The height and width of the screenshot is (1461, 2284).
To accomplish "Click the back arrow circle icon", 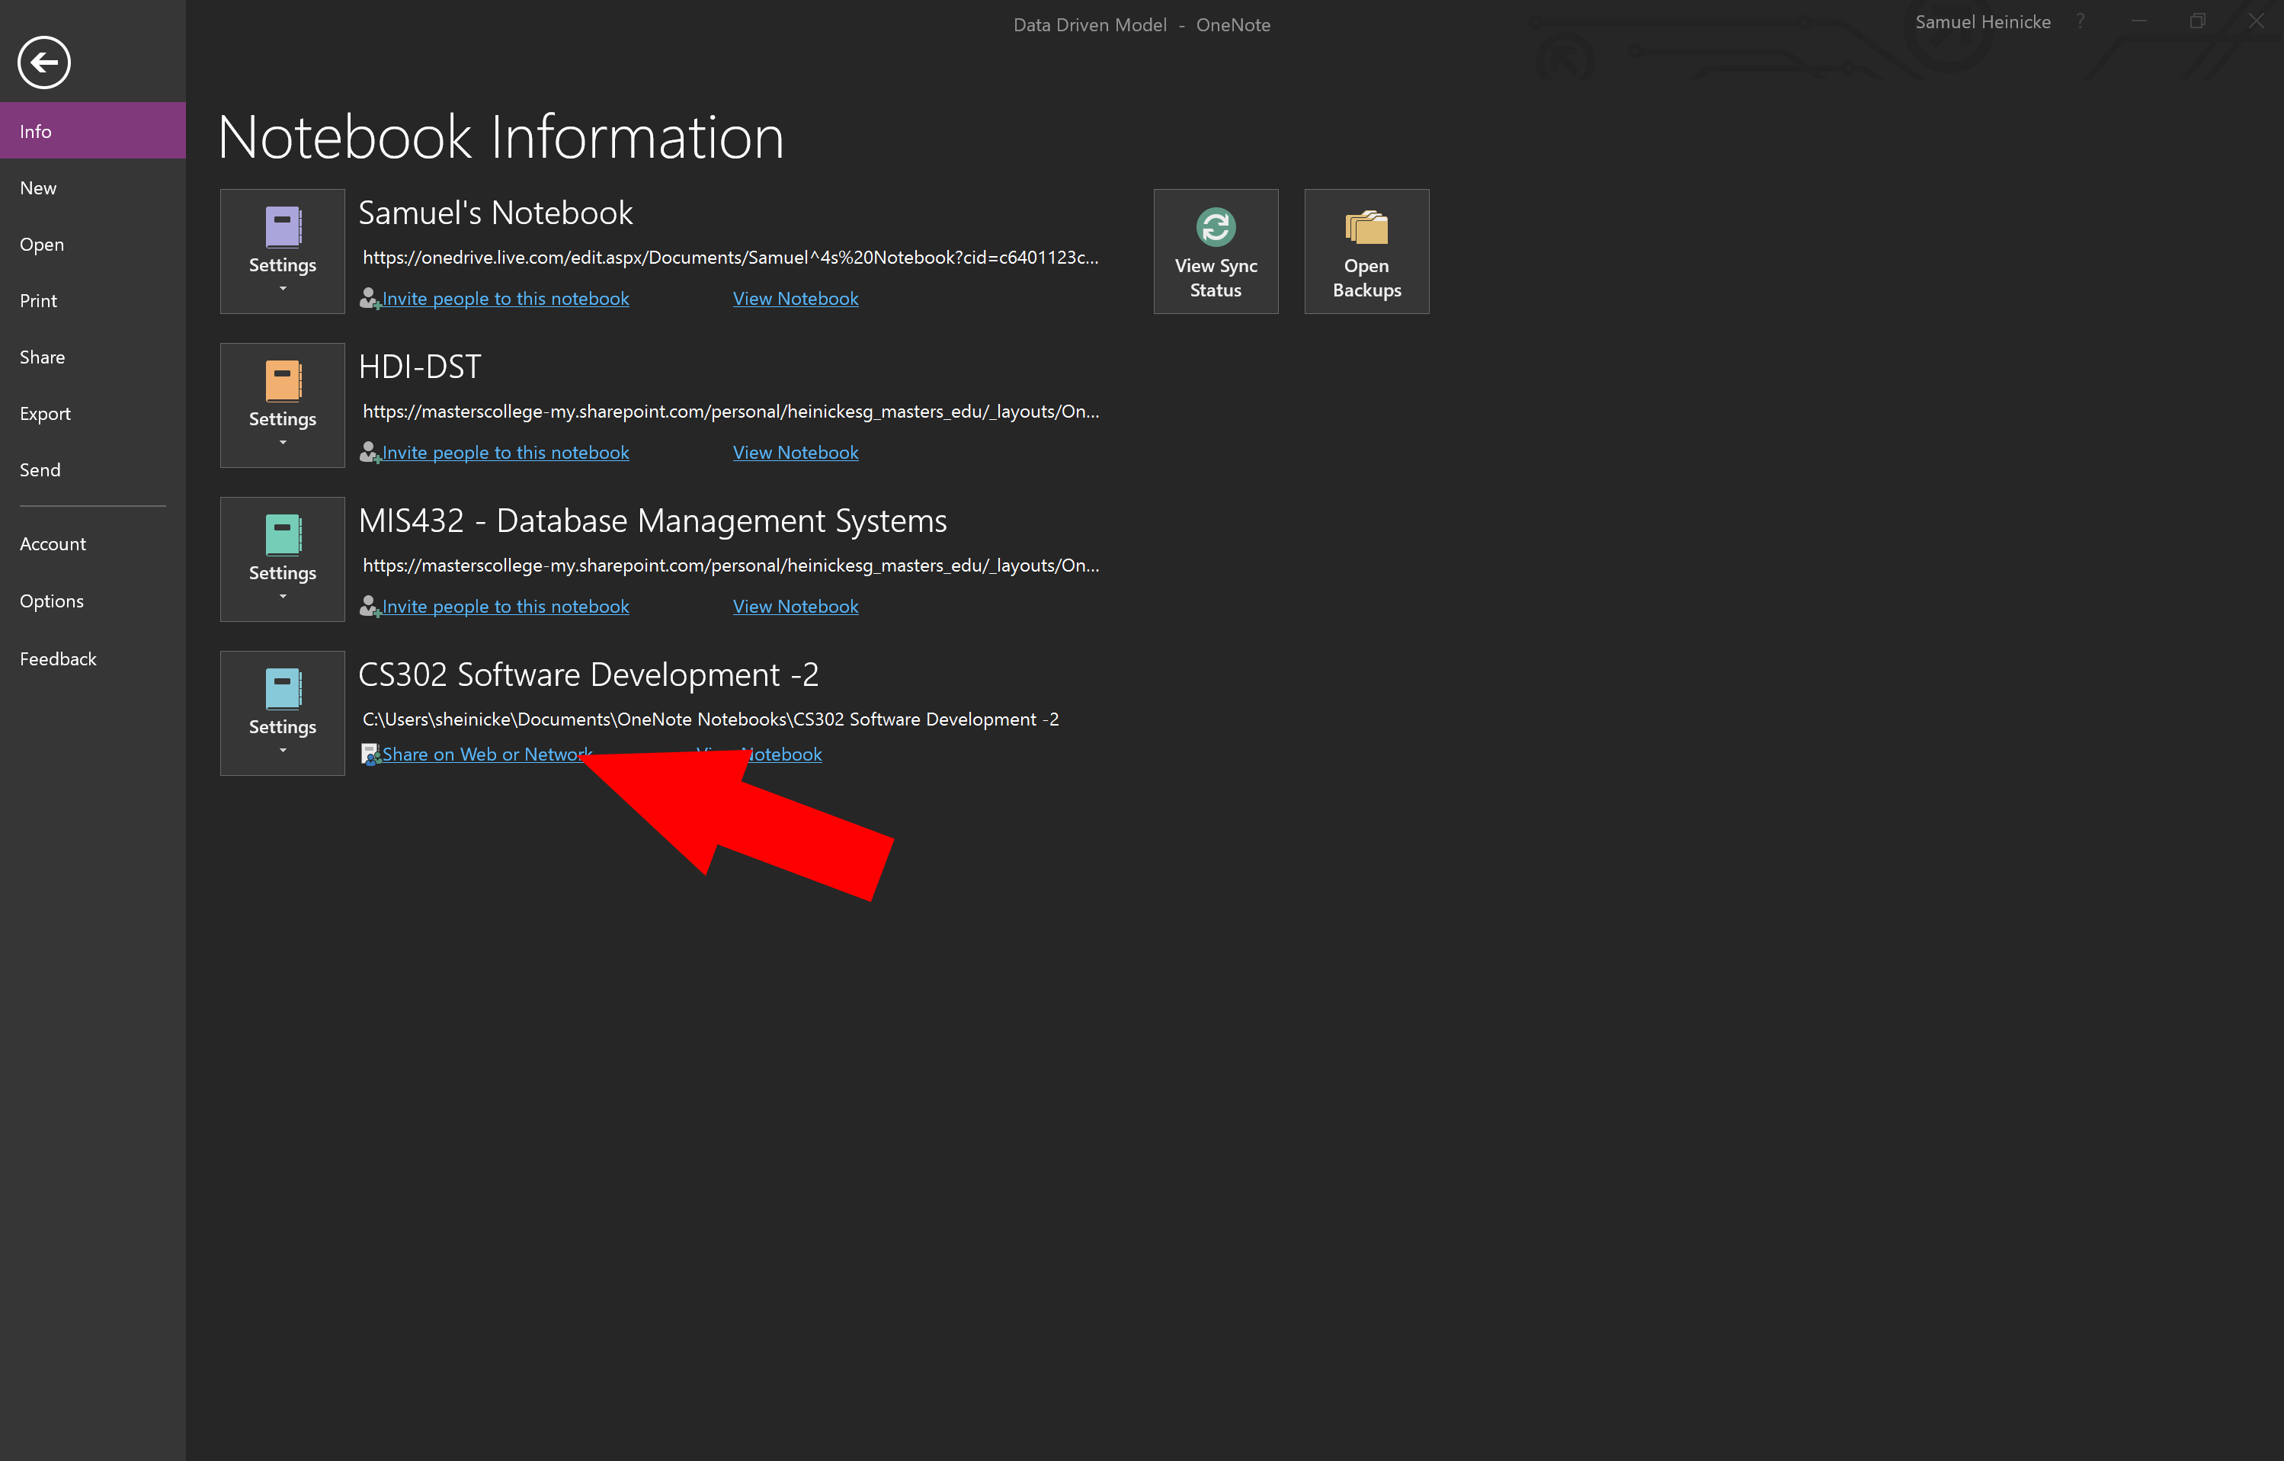I will (43, 62).
